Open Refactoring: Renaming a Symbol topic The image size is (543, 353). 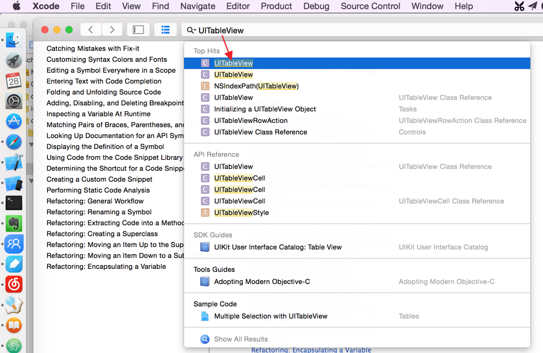tap(99, 212)
